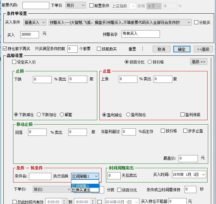Viewport: 216px width, 204px height.
Task: Enable the 分批买 checkbox
Action: [x=196, y=22]
